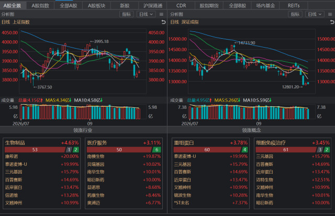Image resolution: width=335 pixels, height=216 pixels.
Task: Select 康希诺 stock row
Action: [x=42, y=156]
